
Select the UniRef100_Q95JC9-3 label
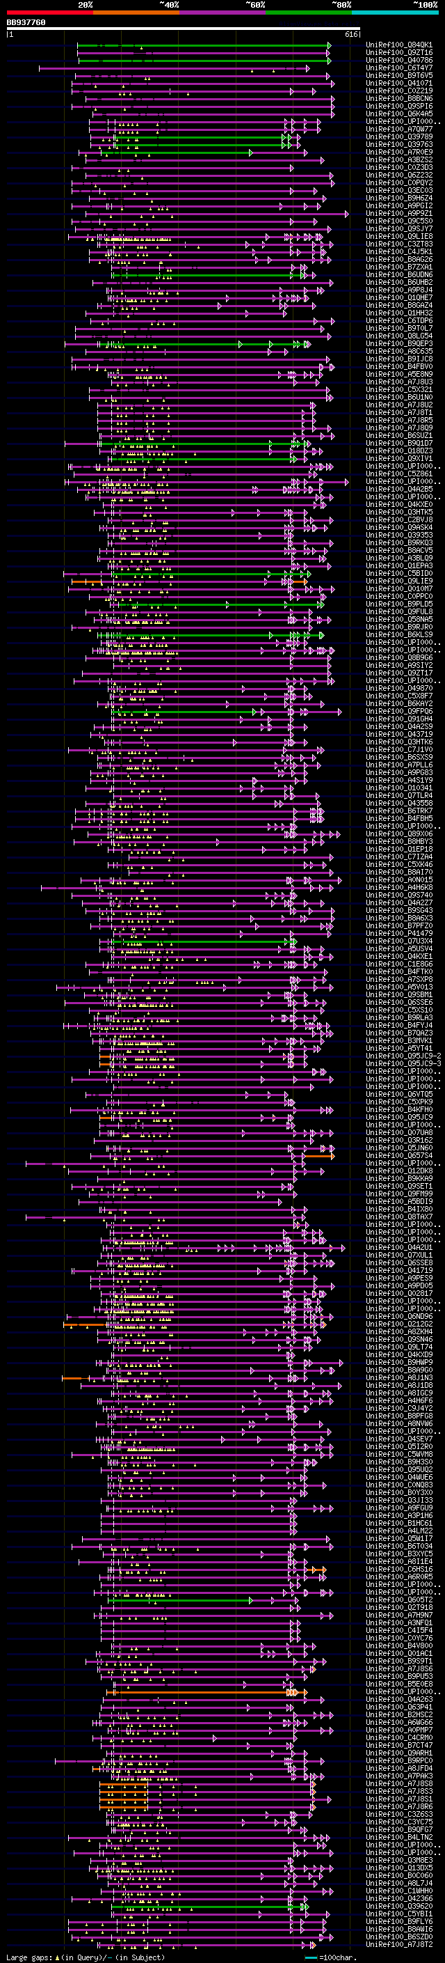click(x=404, y=1064)
